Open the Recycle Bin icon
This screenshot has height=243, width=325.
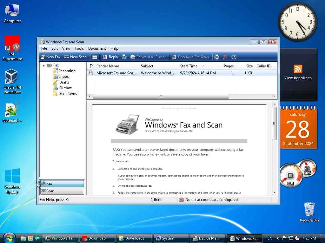[309, 212]
